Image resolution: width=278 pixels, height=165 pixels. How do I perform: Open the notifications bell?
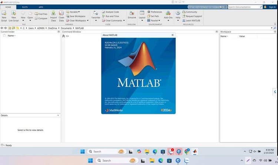265,7
